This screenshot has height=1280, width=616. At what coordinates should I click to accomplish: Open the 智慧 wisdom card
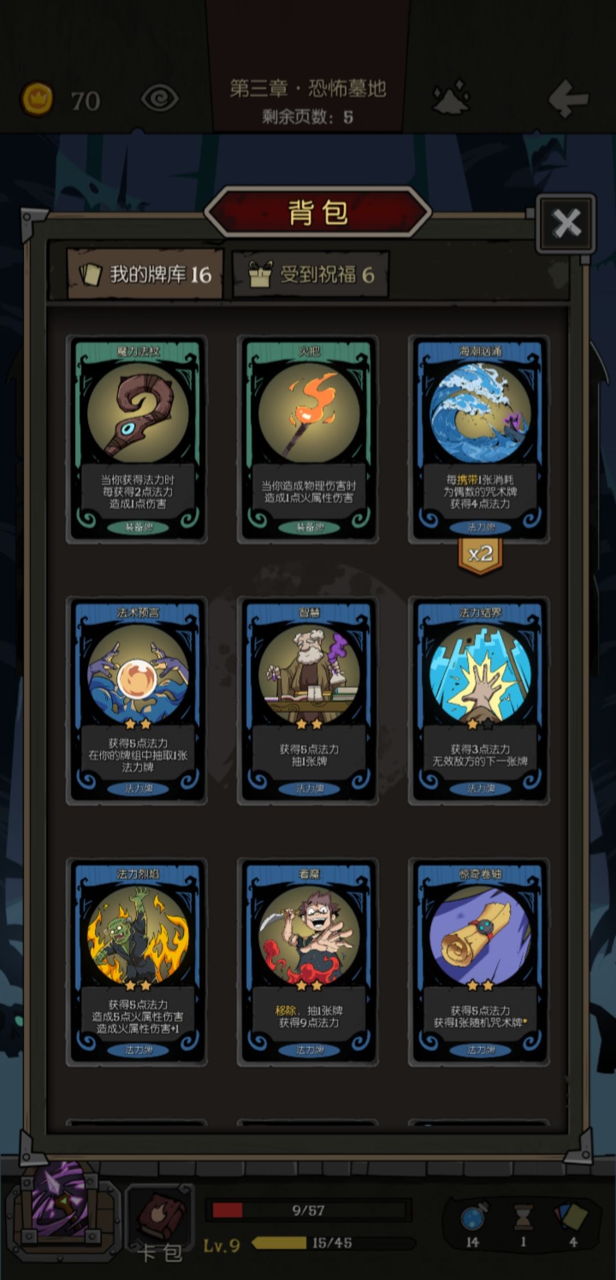click(x=309, y=700)
